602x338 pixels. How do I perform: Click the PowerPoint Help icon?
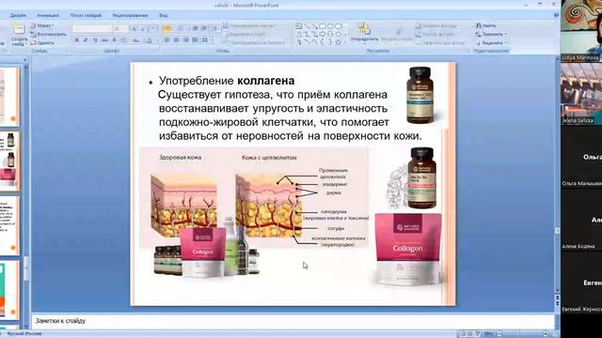[x=556, y=15]
